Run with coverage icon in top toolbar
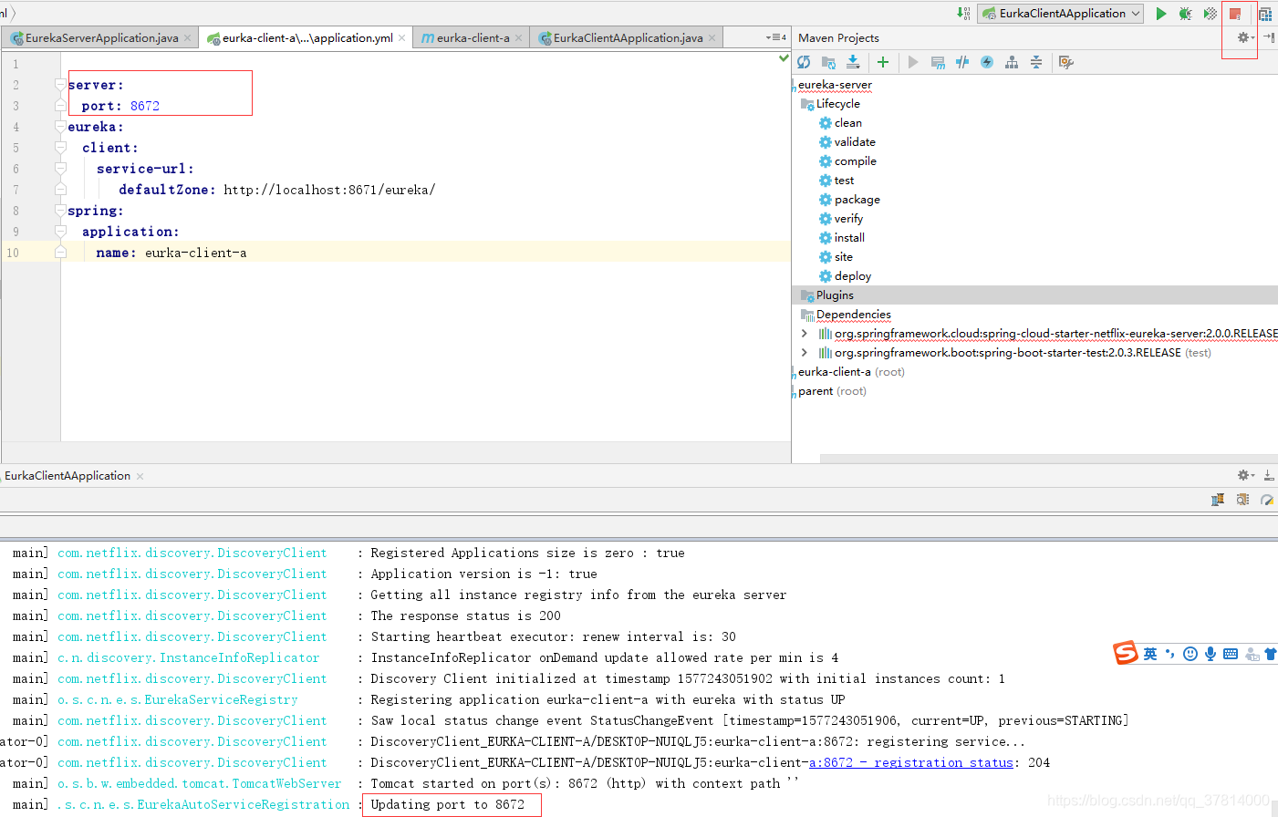The width and height of the screenshot is (1278, 817). tap(1210, 14)
